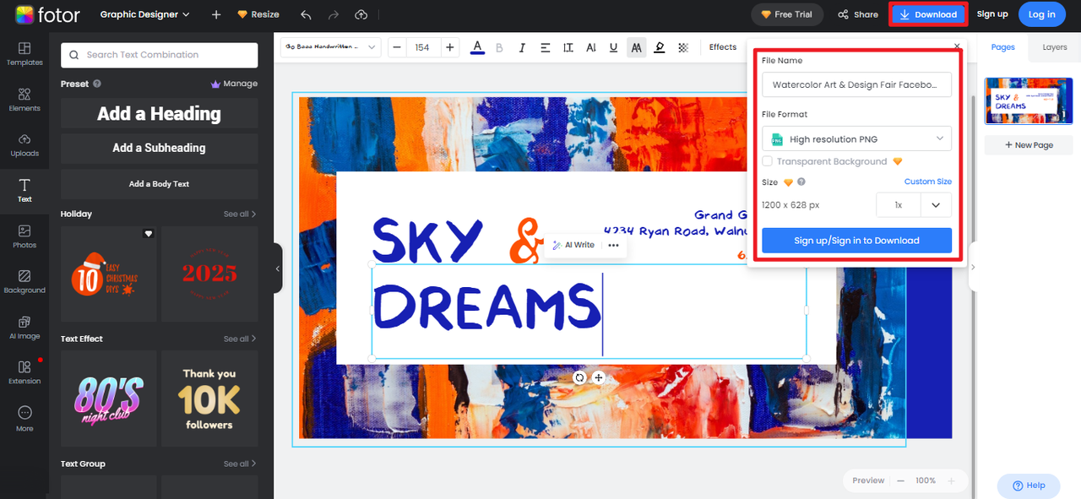Open Effects for the text
This screenshot has height=499, width=1081.
723,47
